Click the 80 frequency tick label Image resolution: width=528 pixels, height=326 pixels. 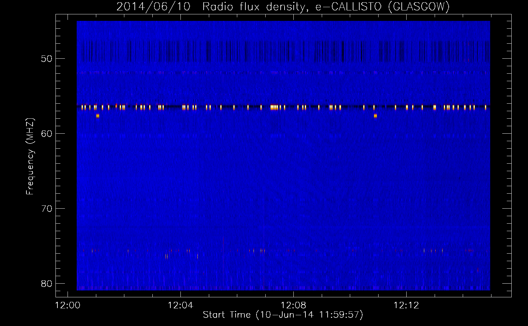pos(47,284)
